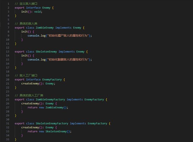
Task: Click the string literal on line 15
Action: (x=68, y=59)
